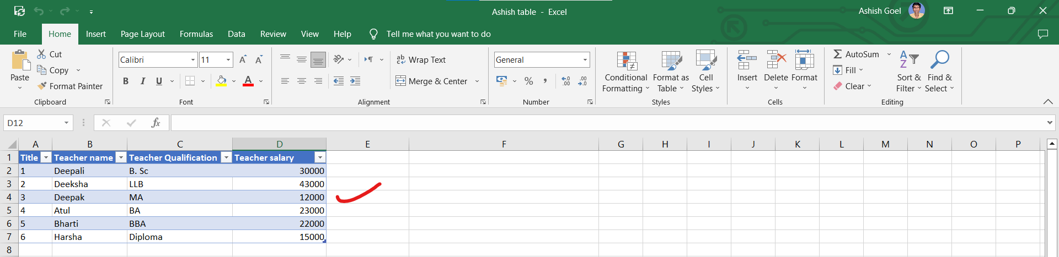Click the Conditional Formatting icon
Image resolution: width=1059 pixels, height=257 pixels.
[626, 61]
